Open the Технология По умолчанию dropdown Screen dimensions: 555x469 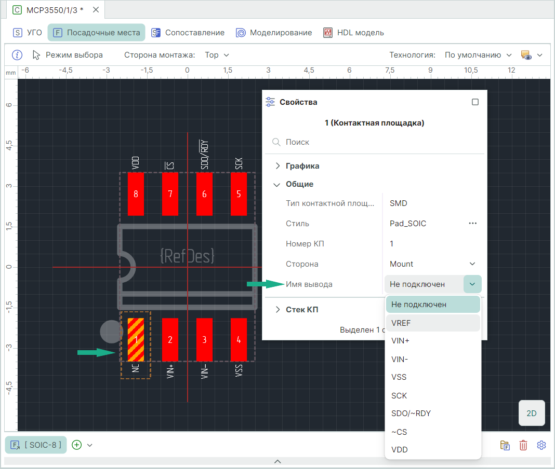tap(478, 55)
